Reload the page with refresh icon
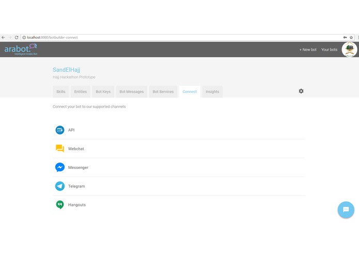Image resolution: width=359 pixels, height=255 pixels. click(x=16, y=37)
